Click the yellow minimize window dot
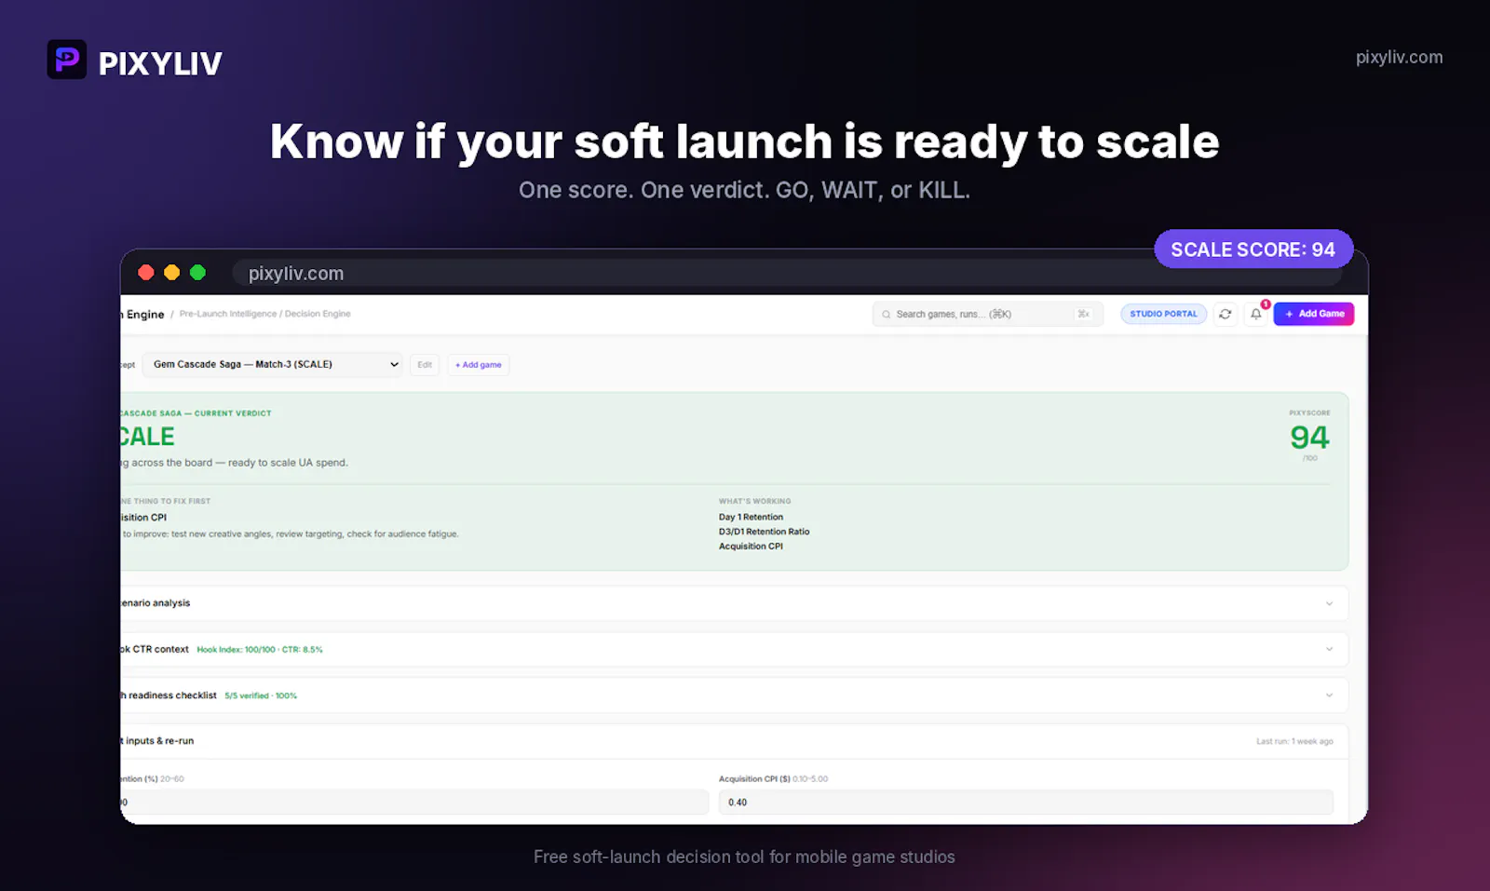Viewport: 1490px width, 891px height. (171, 272)
